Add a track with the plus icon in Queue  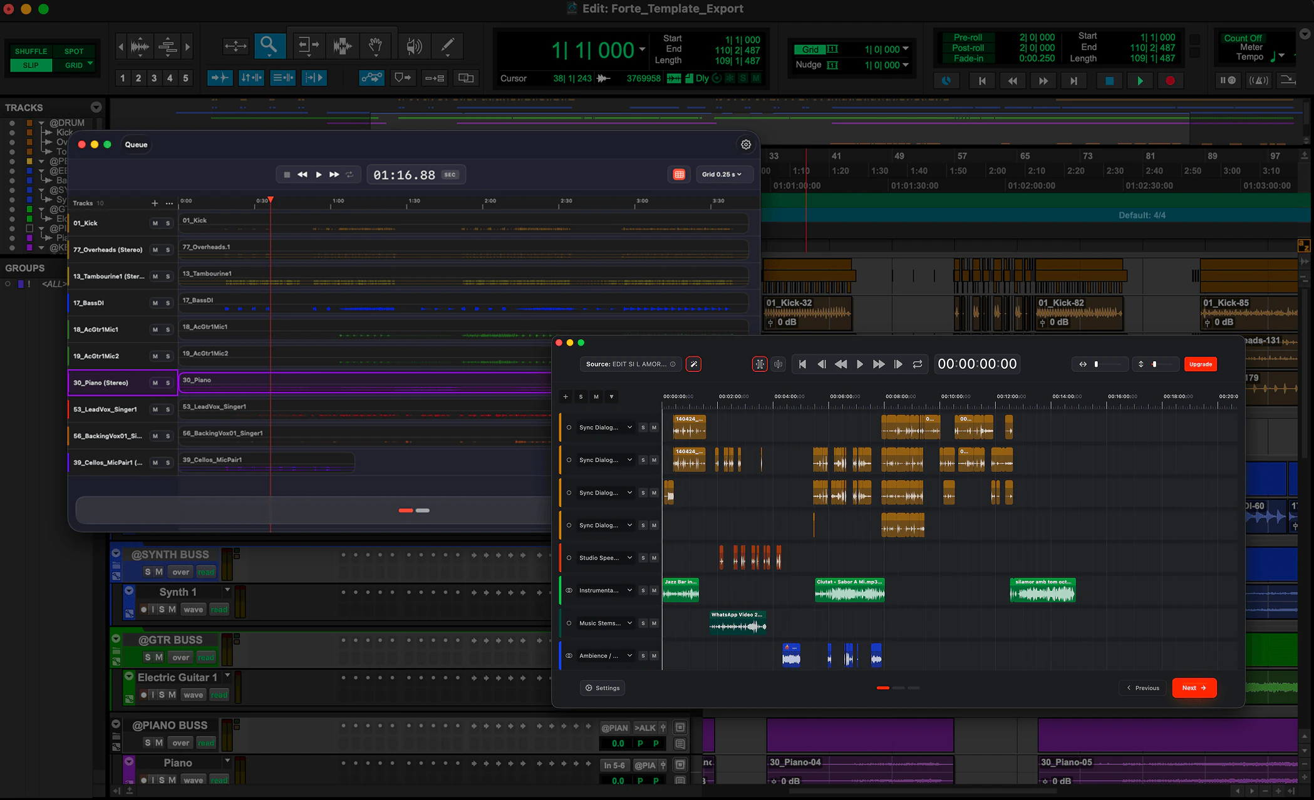pyautogui.click(x=154, y=203)
